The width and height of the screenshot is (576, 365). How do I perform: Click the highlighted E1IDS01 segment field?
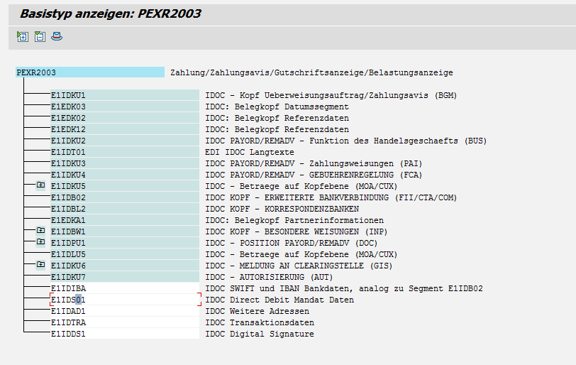tap(68, 300)
